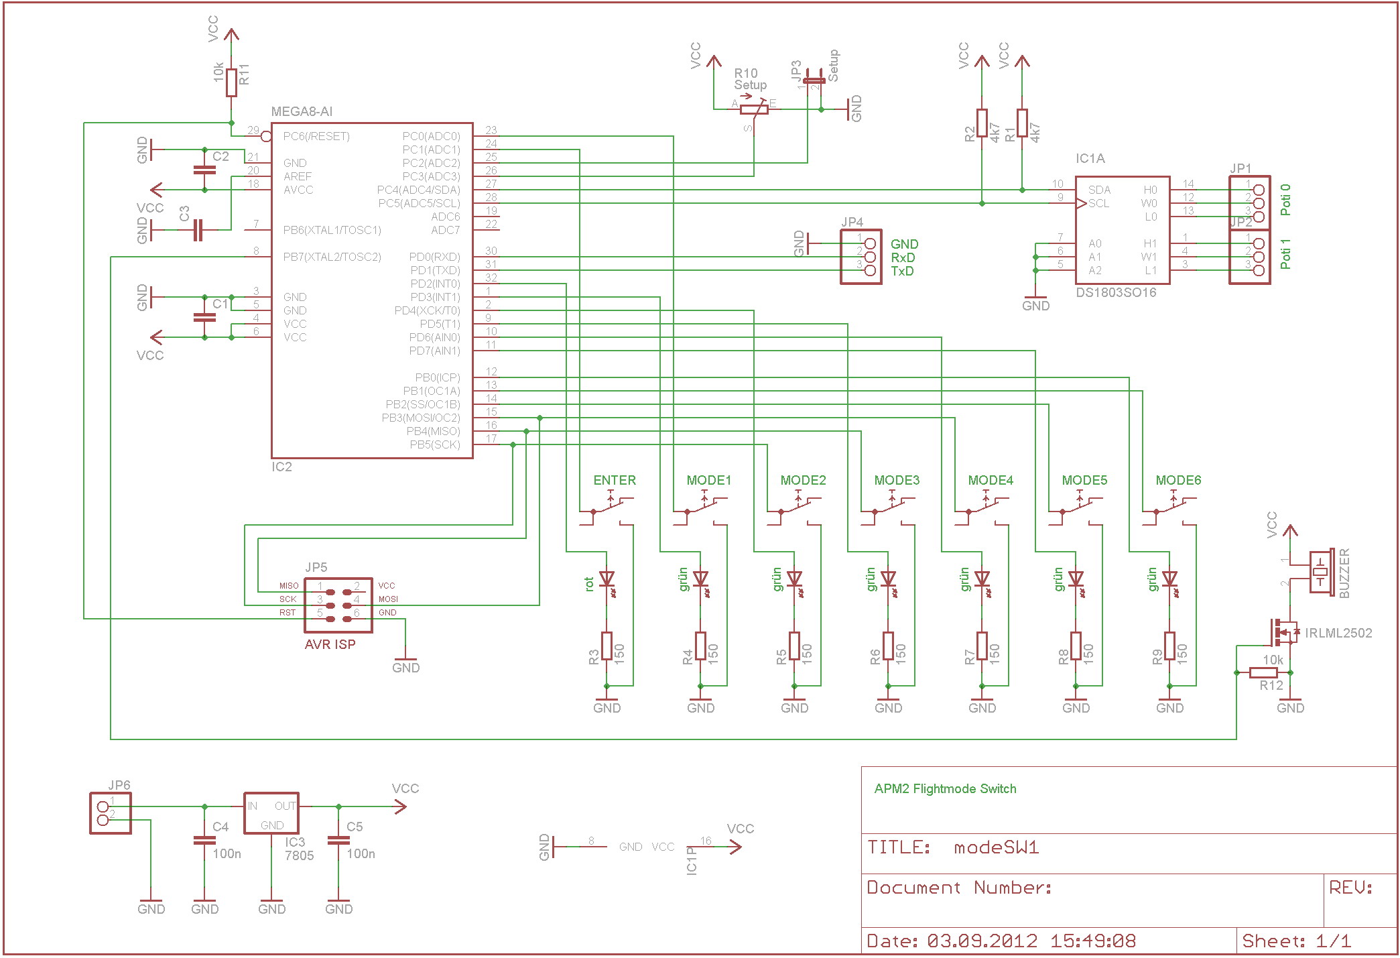Screen dimensions: 1400x958
Task: Click the R12 10k resistor
Action: click(1263, 672)
